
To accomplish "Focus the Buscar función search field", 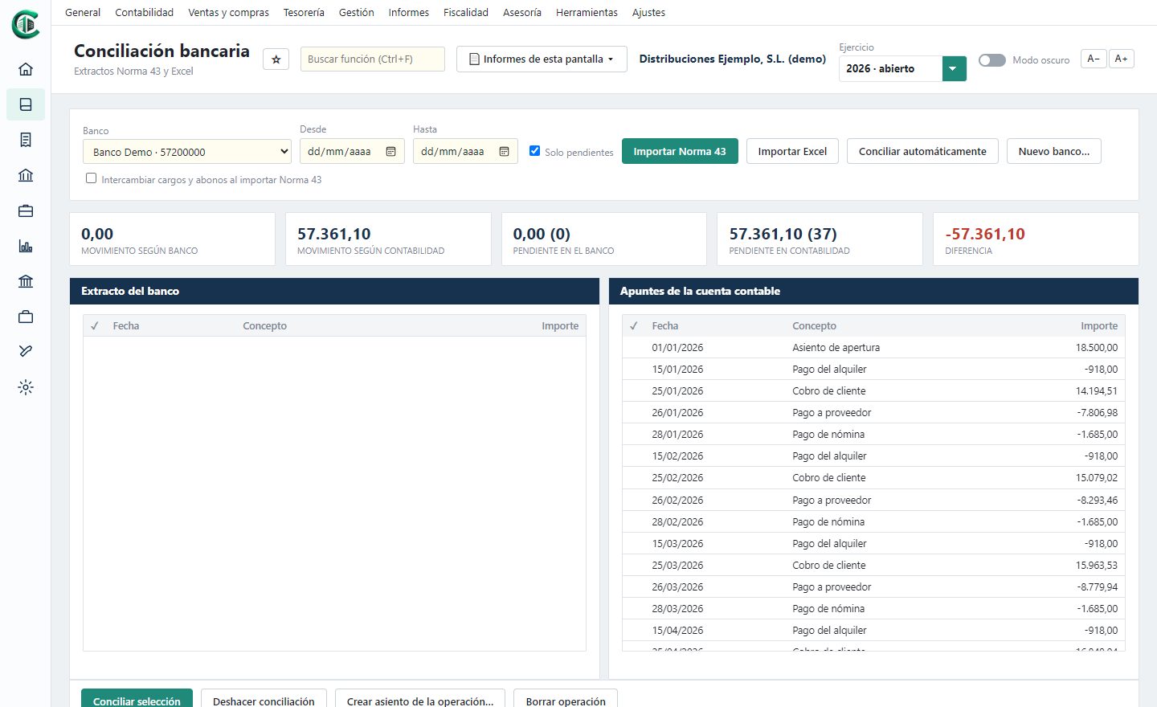I will point(373,59).
